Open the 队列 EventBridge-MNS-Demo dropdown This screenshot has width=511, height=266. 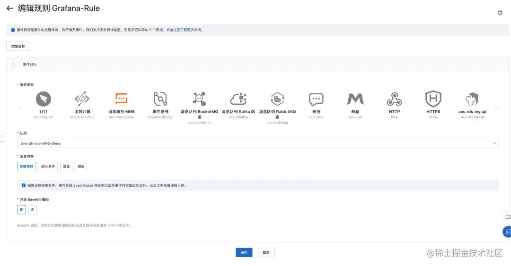coord(258,143)
